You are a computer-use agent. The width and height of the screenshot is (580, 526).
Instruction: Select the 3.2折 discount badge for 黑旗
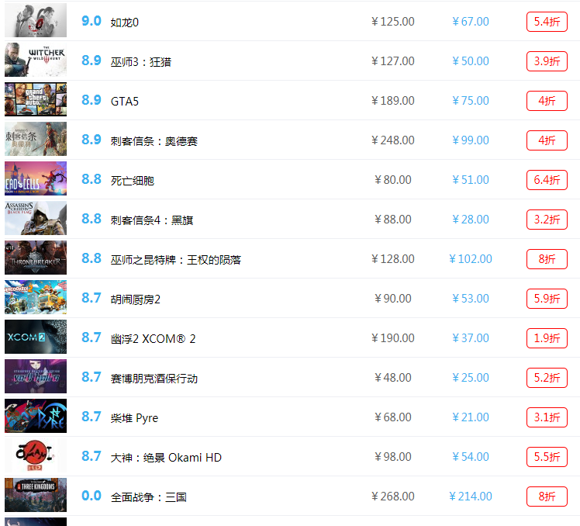(547, 220)
